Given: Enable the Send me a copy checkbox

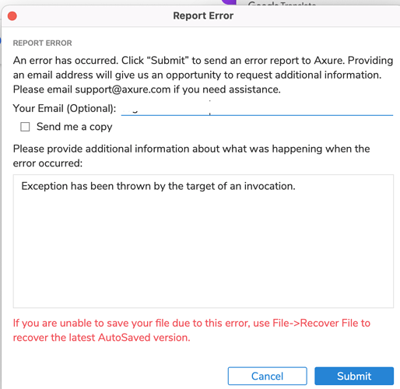Looking at the screenshot, I should [25, 127].
